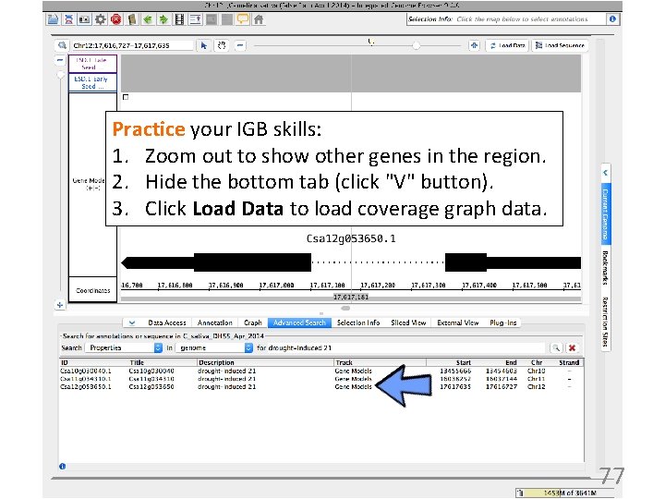Go to home screen with house icon
The height and width of the screenshot is (499, 665).
pos(259,19)
